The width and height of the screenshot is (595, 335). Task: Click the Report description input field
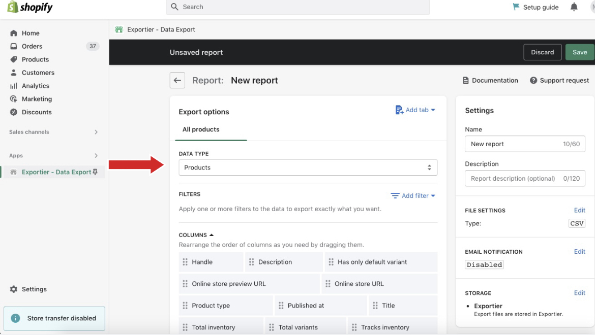pyautogui.click(x=525, y=178)
